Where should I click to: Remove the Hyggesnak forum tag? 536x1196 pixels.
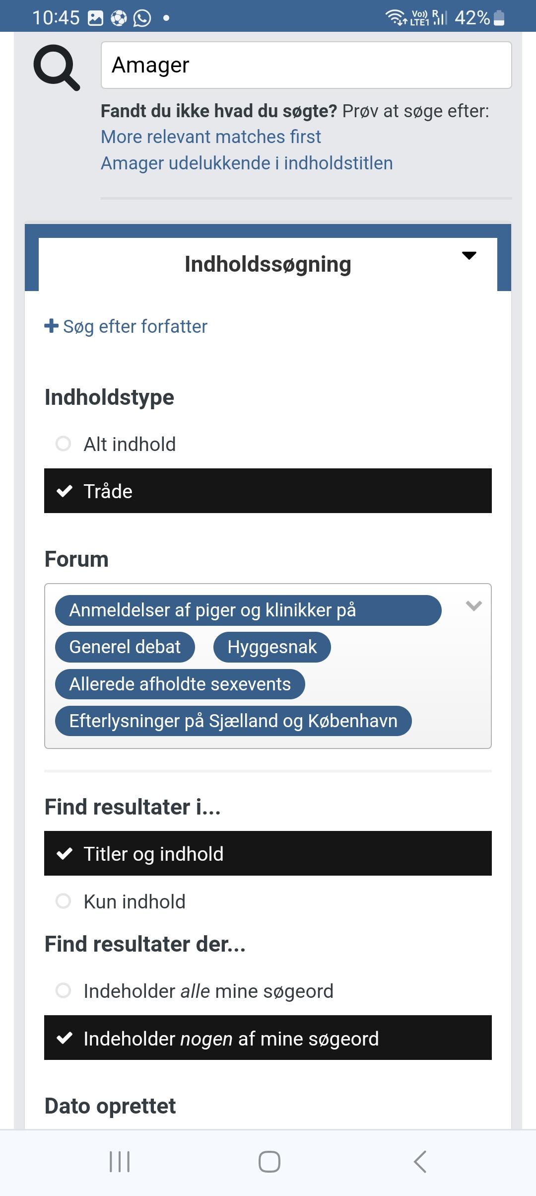coord(272,647)
